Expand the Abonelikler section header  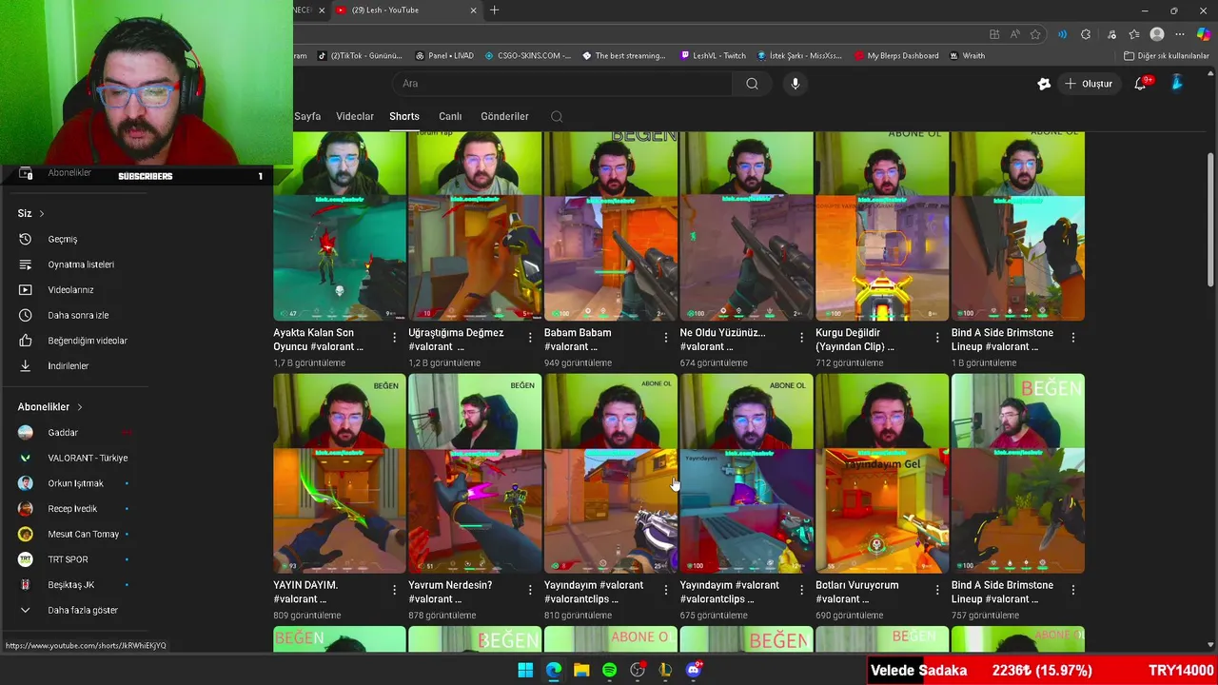[x=50, y=407]
